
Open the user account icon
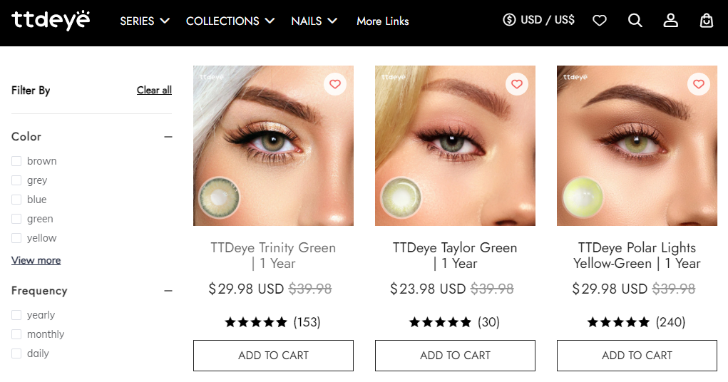(671, 21)
